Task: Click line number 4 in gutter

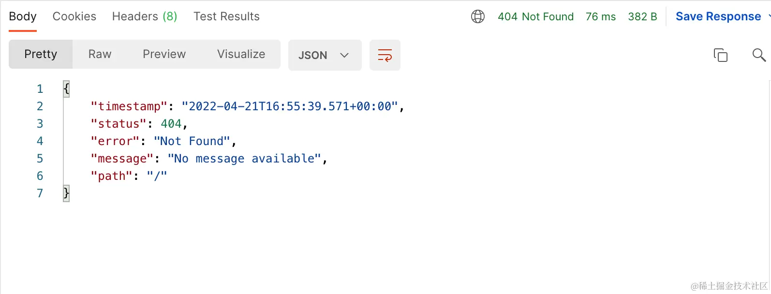Action: coord(40,141)
